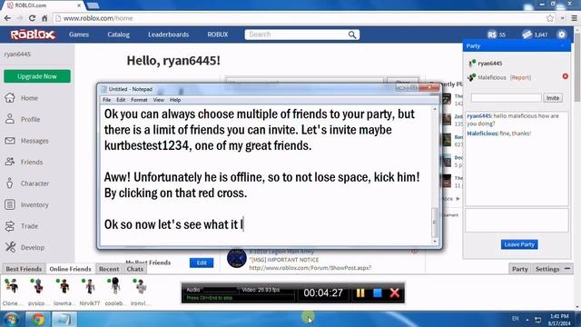Click the browser home icon
Image resolution: width=581 pixels, height=327 pixels.
[44, 18]
